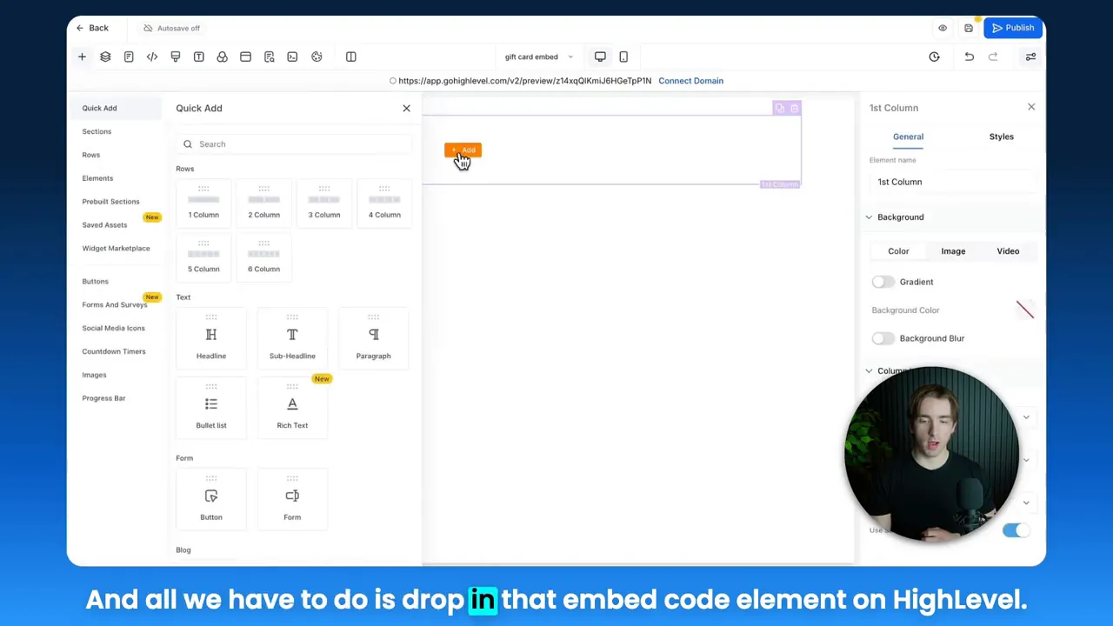Select the split column layout icon
This screenshot has width=1113, height=626.
350,57
